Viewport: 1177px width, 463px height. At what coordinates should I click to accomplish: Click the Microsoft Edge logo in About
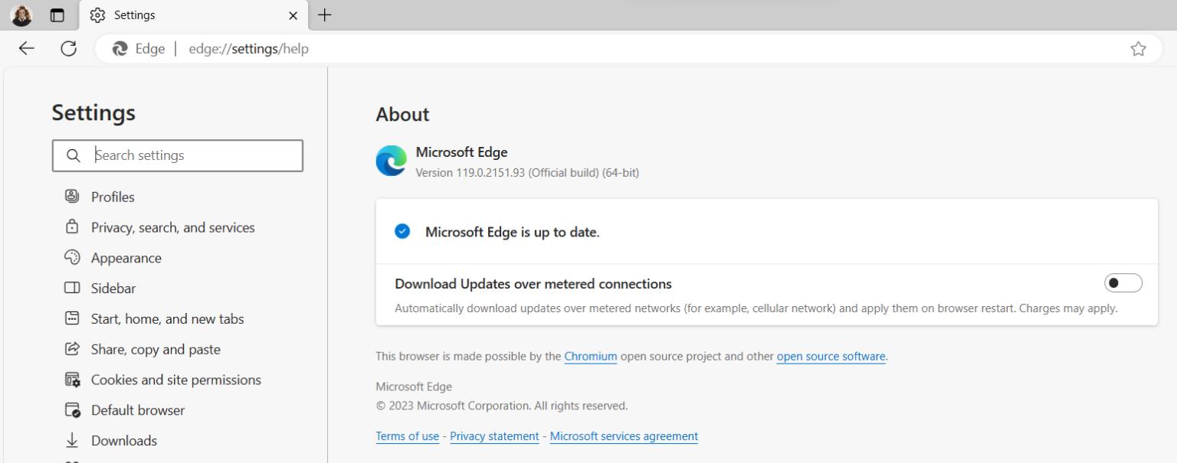tap(391, 161)
